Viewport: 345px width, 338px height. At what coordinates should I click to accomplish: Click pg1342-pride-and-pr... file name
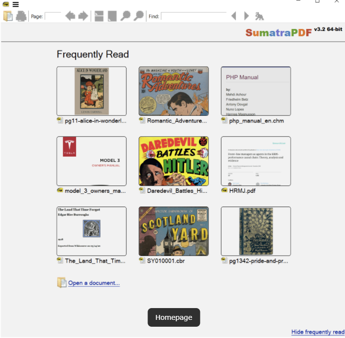coord(259,261)
